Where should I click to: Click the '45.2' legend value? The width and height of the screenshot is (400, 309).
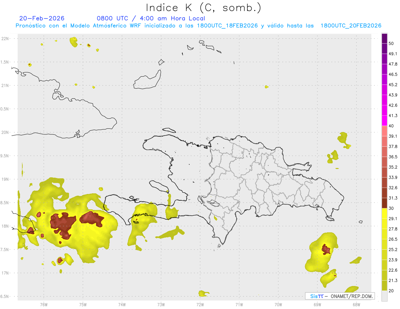393,85
